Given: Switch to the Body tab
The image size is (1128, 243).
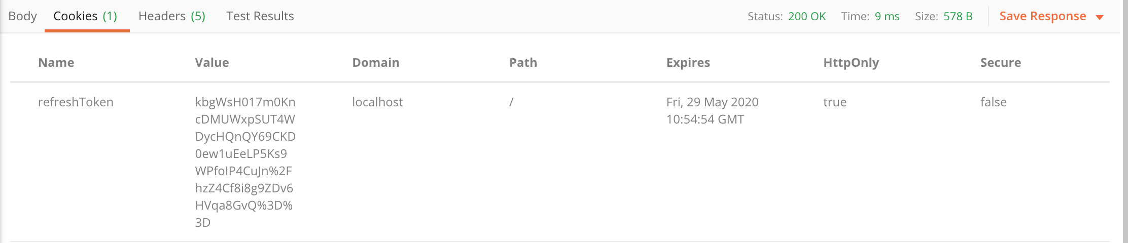Looking at the screenshot, I should tap(22, 16).
